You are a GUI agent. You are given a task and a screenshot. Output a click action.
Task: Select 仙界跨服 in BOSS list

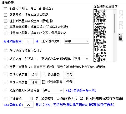point(100,37)
